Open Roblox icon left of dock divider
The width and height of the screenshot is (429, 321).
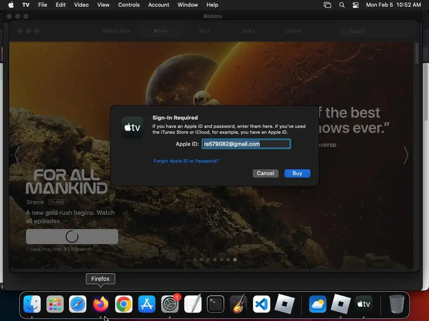(x=284, y=304)
